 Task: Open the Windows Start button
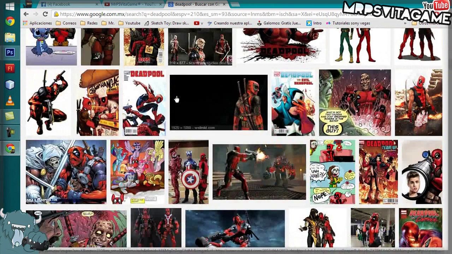point(10,6)
